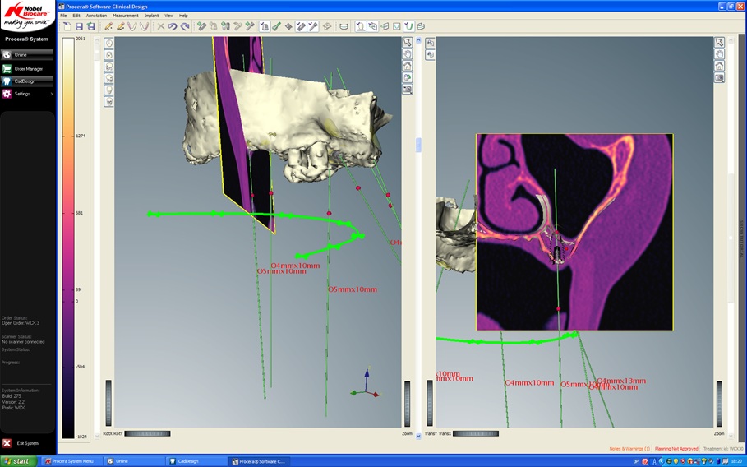747x467 pixels.
Task: Click Exit System button
Action: click(x=21, y=443)
